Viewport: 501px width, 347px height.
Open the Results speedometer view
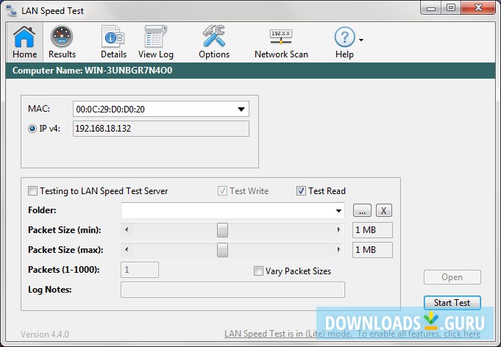(62, 42)
